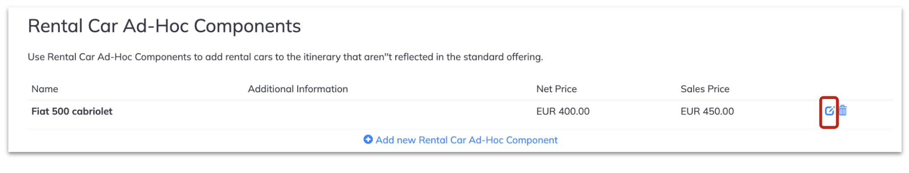Click 'Rental Car' in the heading

click(x=73, y=26)
